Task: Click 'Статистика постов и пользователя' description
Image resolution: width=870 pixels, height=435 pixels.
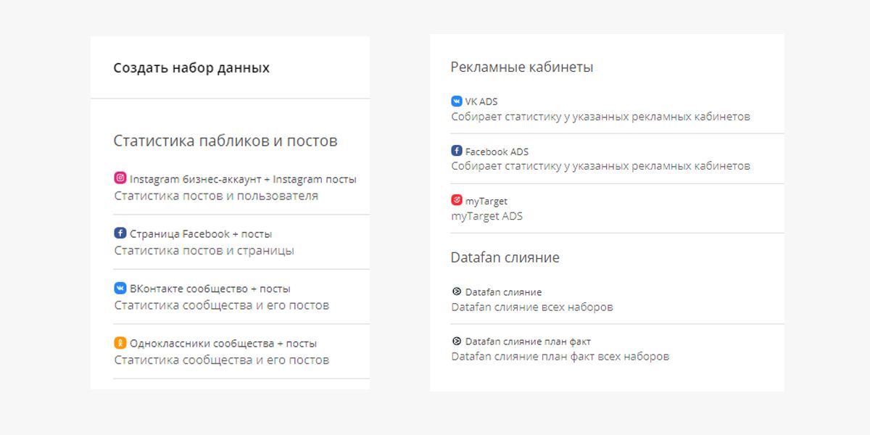Action: (x=216, y=196)
